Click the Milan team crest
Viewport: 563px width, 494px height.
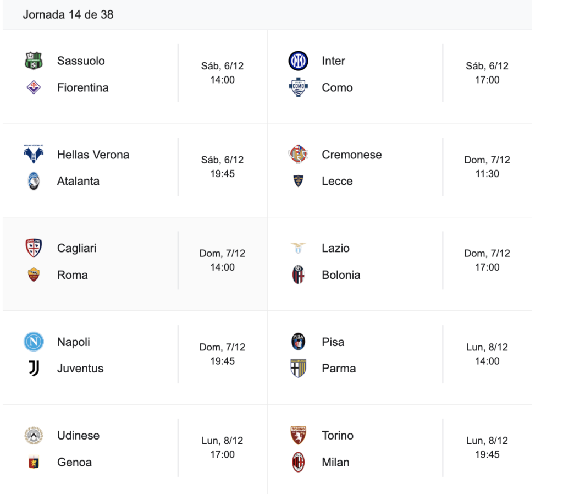[298, 462]
